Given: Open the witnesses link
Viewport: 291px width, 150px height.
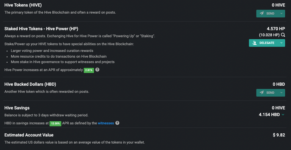Looking at the screenshot, I should click(x=106, y=123).
